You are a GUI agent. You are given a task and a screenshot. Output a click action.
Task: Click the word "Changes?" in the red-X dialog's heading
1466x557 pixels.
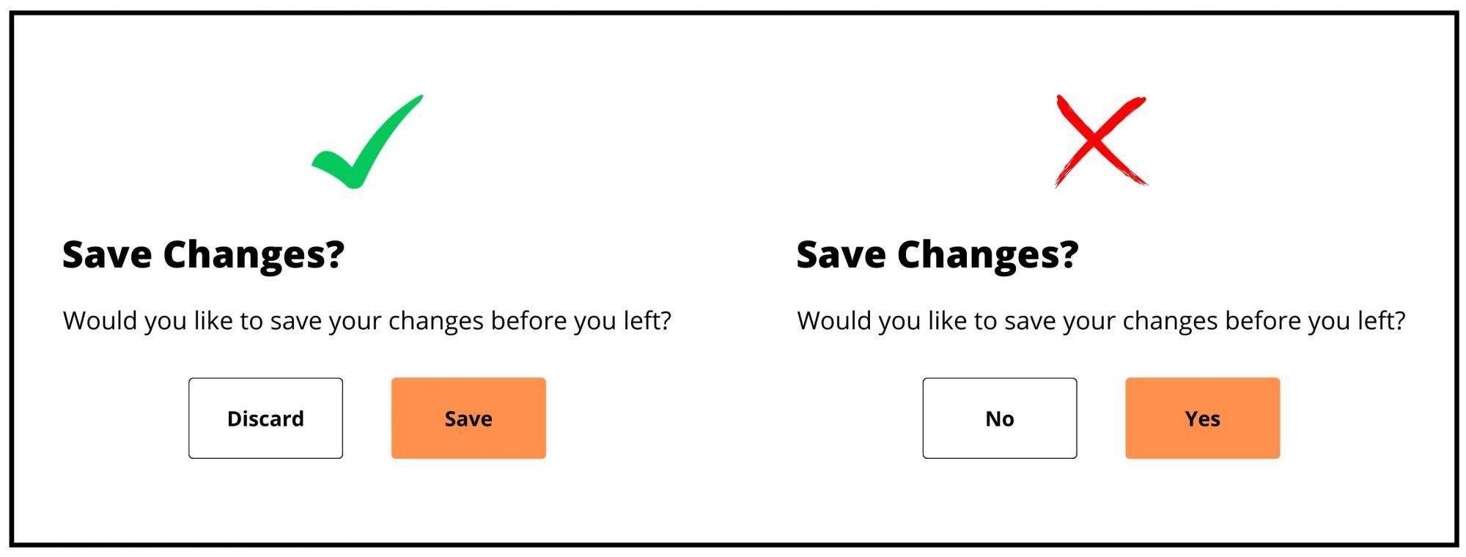(988, 255)
